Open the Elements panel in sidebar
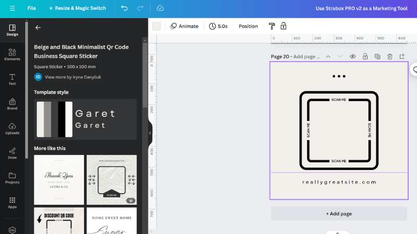The image size is (417, 234). pyautogui.click(x=12, y=54)
